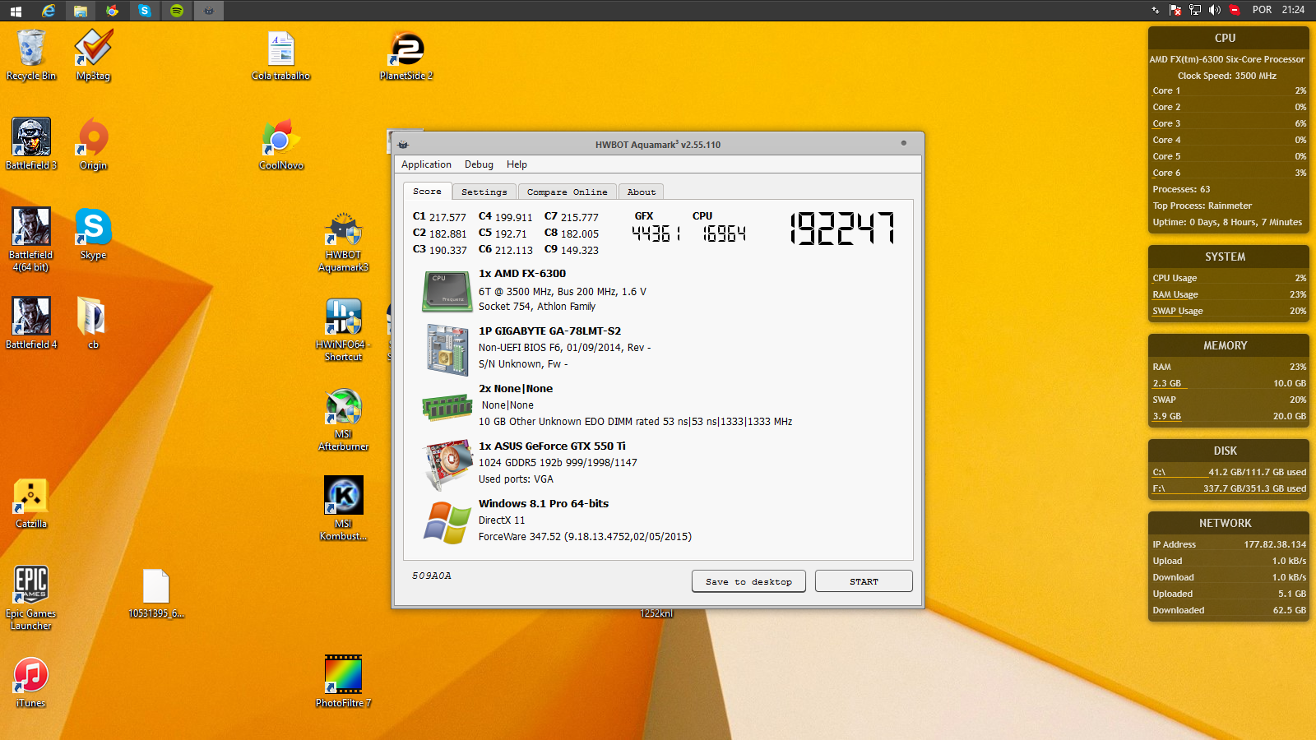Open the PhotoFiltre 7 desktop icon
This screenshot has height=740, width=1316.
(x=343, y=682)
